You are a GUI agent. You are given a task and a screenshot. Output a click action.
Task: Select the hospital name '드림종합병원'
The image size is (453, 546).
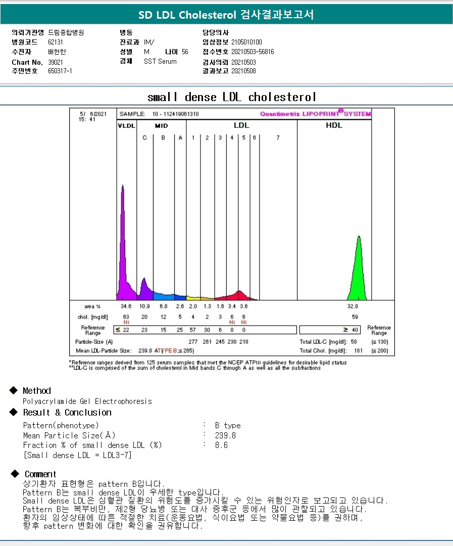[66, 32]
